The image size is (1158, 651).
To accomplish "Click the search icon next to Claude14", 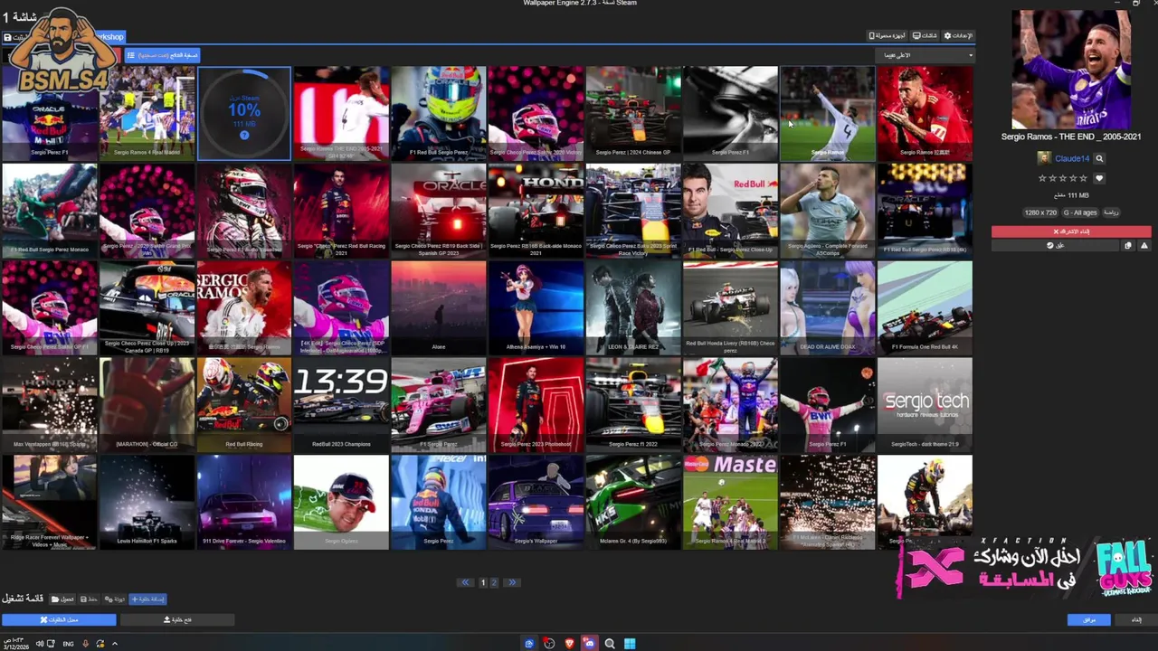I will tap(1099, 158).
